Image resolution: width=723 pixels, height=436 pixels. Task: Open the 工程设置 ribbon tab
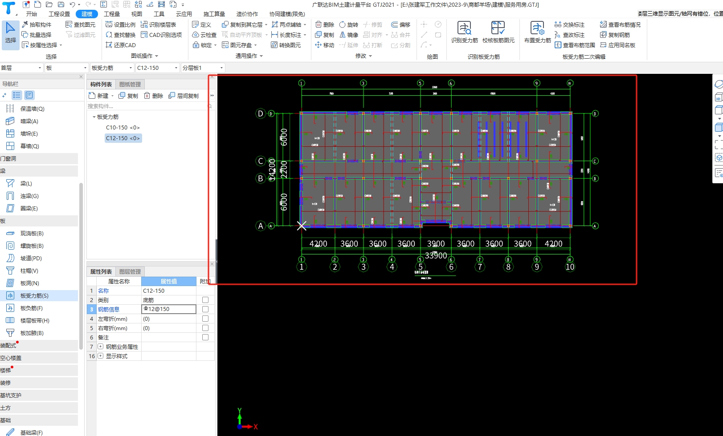point(59,14)
